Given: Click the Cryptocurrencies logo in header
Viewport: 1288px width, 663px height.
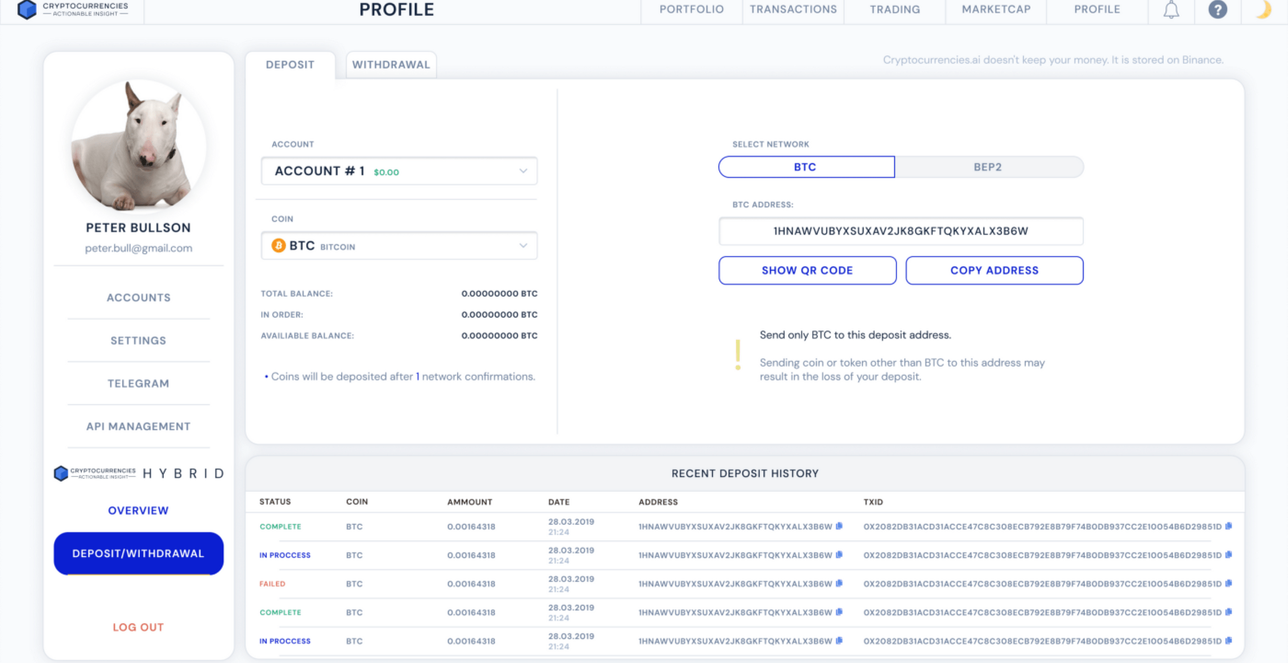Looking at the screenshot, I should pyautogui.click(x=72, y=9).
